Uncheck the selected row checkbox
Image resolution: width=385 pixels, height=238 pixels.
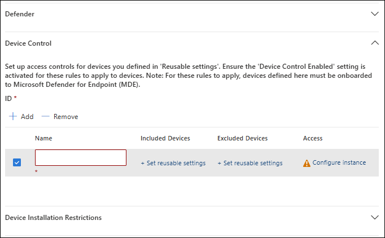(x=17, y=162)
